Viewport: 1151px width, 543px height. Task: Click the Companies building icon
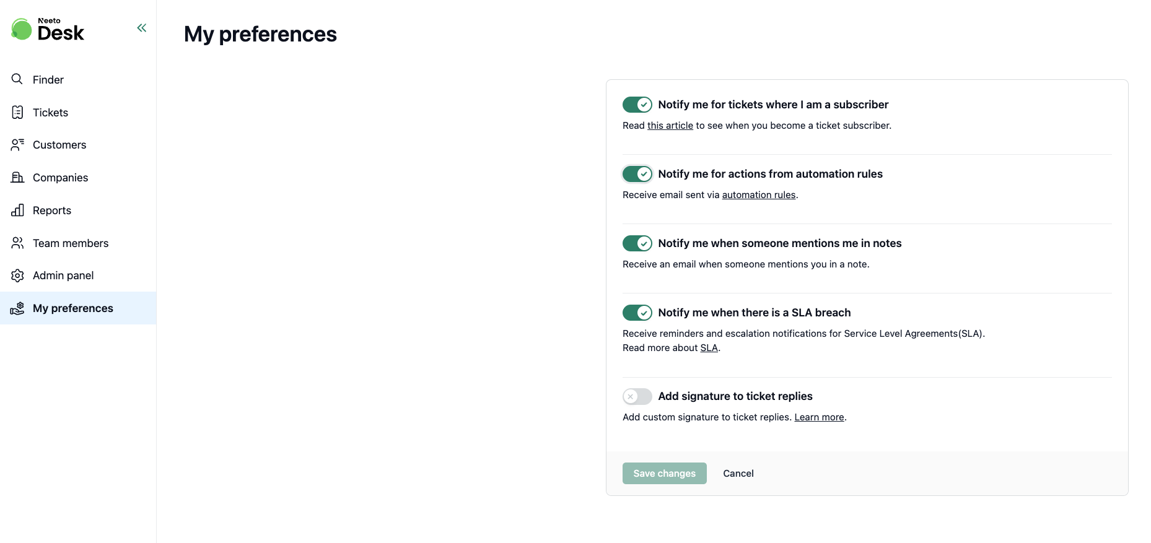[17, 178]
